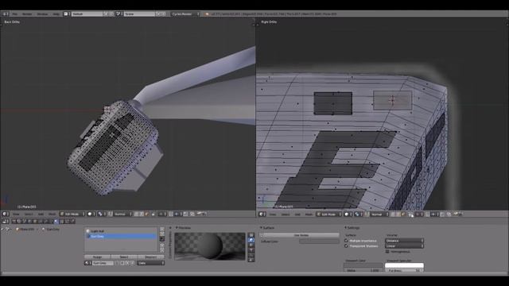This screenshot has width=509, height=286.
Task: Click the Gun Grey material name field
Action: (x=103, y=263)
